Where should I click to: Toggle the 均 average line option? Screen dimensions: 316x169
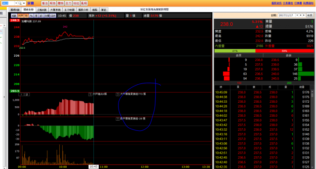(26, 16)
